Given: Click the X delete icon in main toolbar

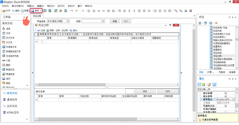Looking at the screenshot, I should click(83, 11).
